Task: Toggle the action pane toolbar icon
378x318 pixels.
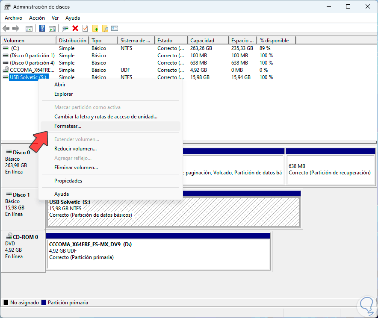Action: 52,29
